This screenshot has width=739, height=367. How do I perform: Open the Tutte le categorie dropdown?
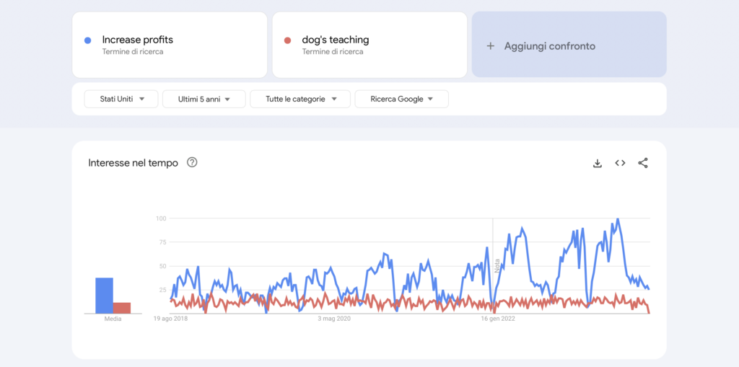tap(299, 99)
